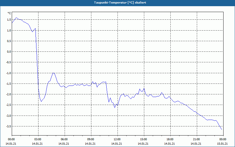Click the 03:00 time label
Image resolution: width=235 pixels, height=147 pixels.
click(38, 139)
